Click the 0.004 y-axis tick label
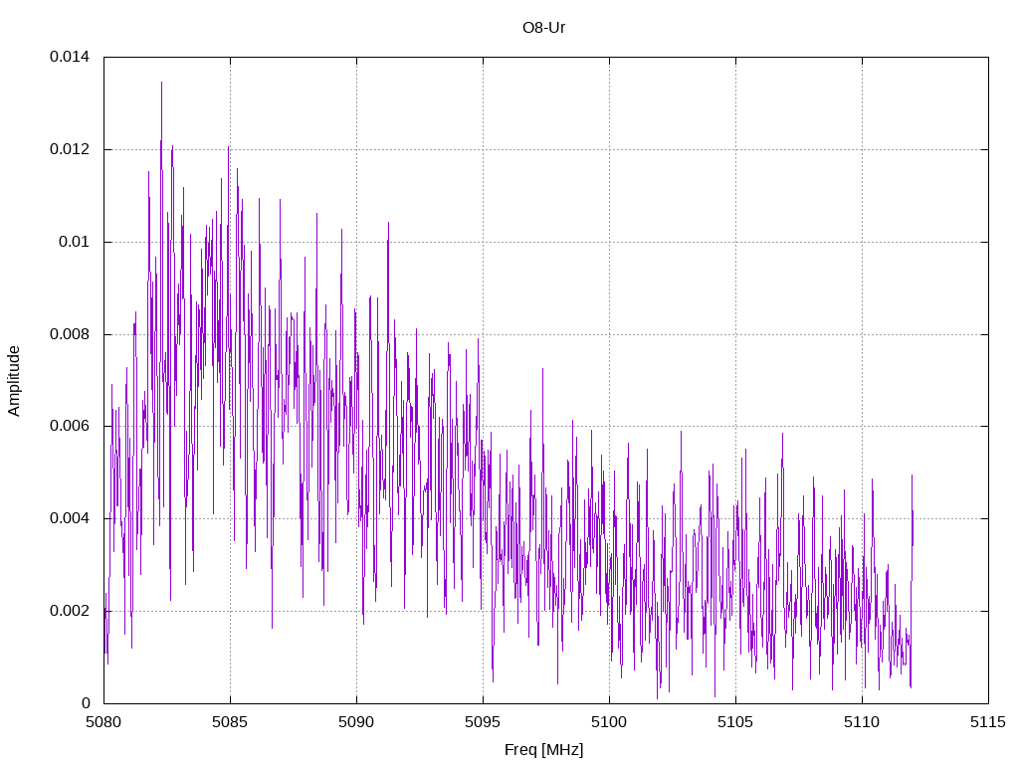The height and width of the screenshot is (764, 1019). click(70, 518)
